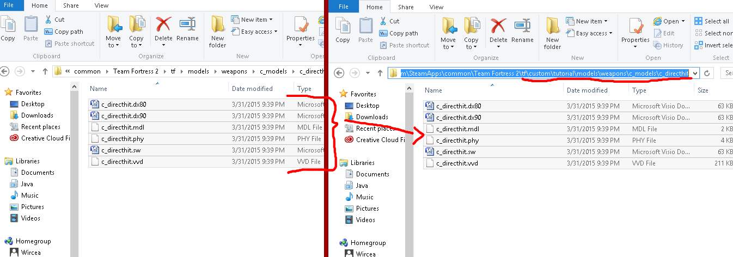Click Delete icon in left window
Image resolution: width=733 pixels, height=257 pixels.
coord(163,28)
